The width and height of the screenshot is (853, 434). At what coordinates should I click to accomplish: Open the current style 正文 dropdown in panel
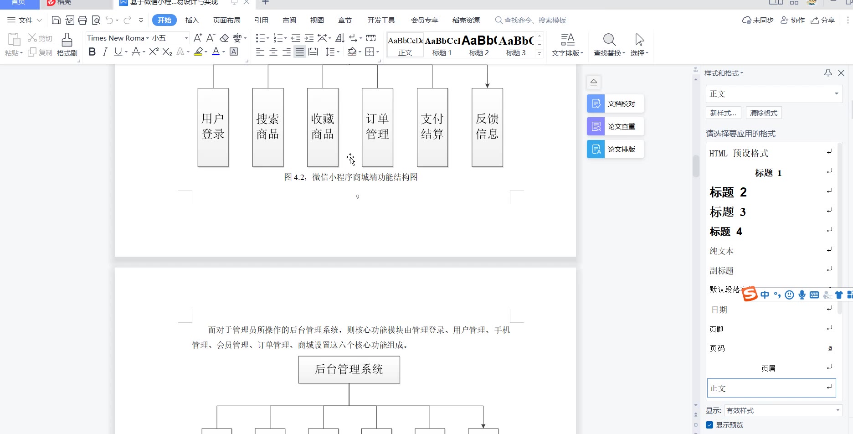(x=837, y=93)
